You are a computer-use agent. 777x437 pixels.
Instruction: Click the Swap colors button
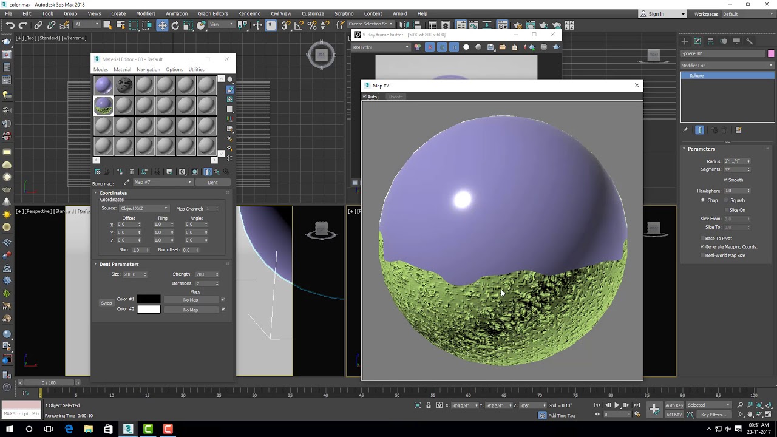[106, 303]
